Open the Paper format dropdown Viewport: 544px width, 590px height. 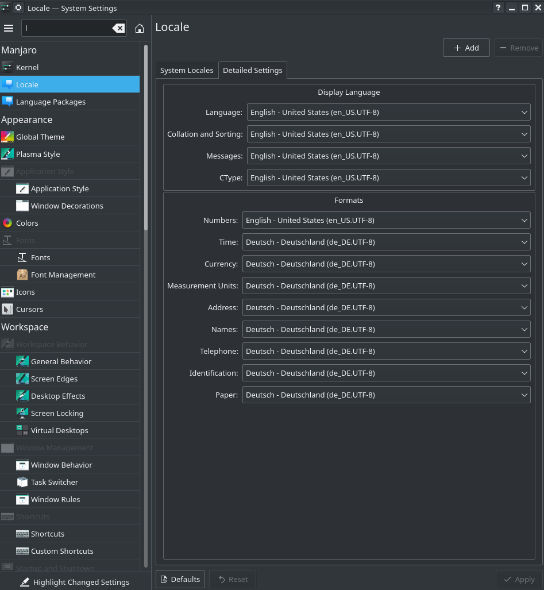click(386, 395)
